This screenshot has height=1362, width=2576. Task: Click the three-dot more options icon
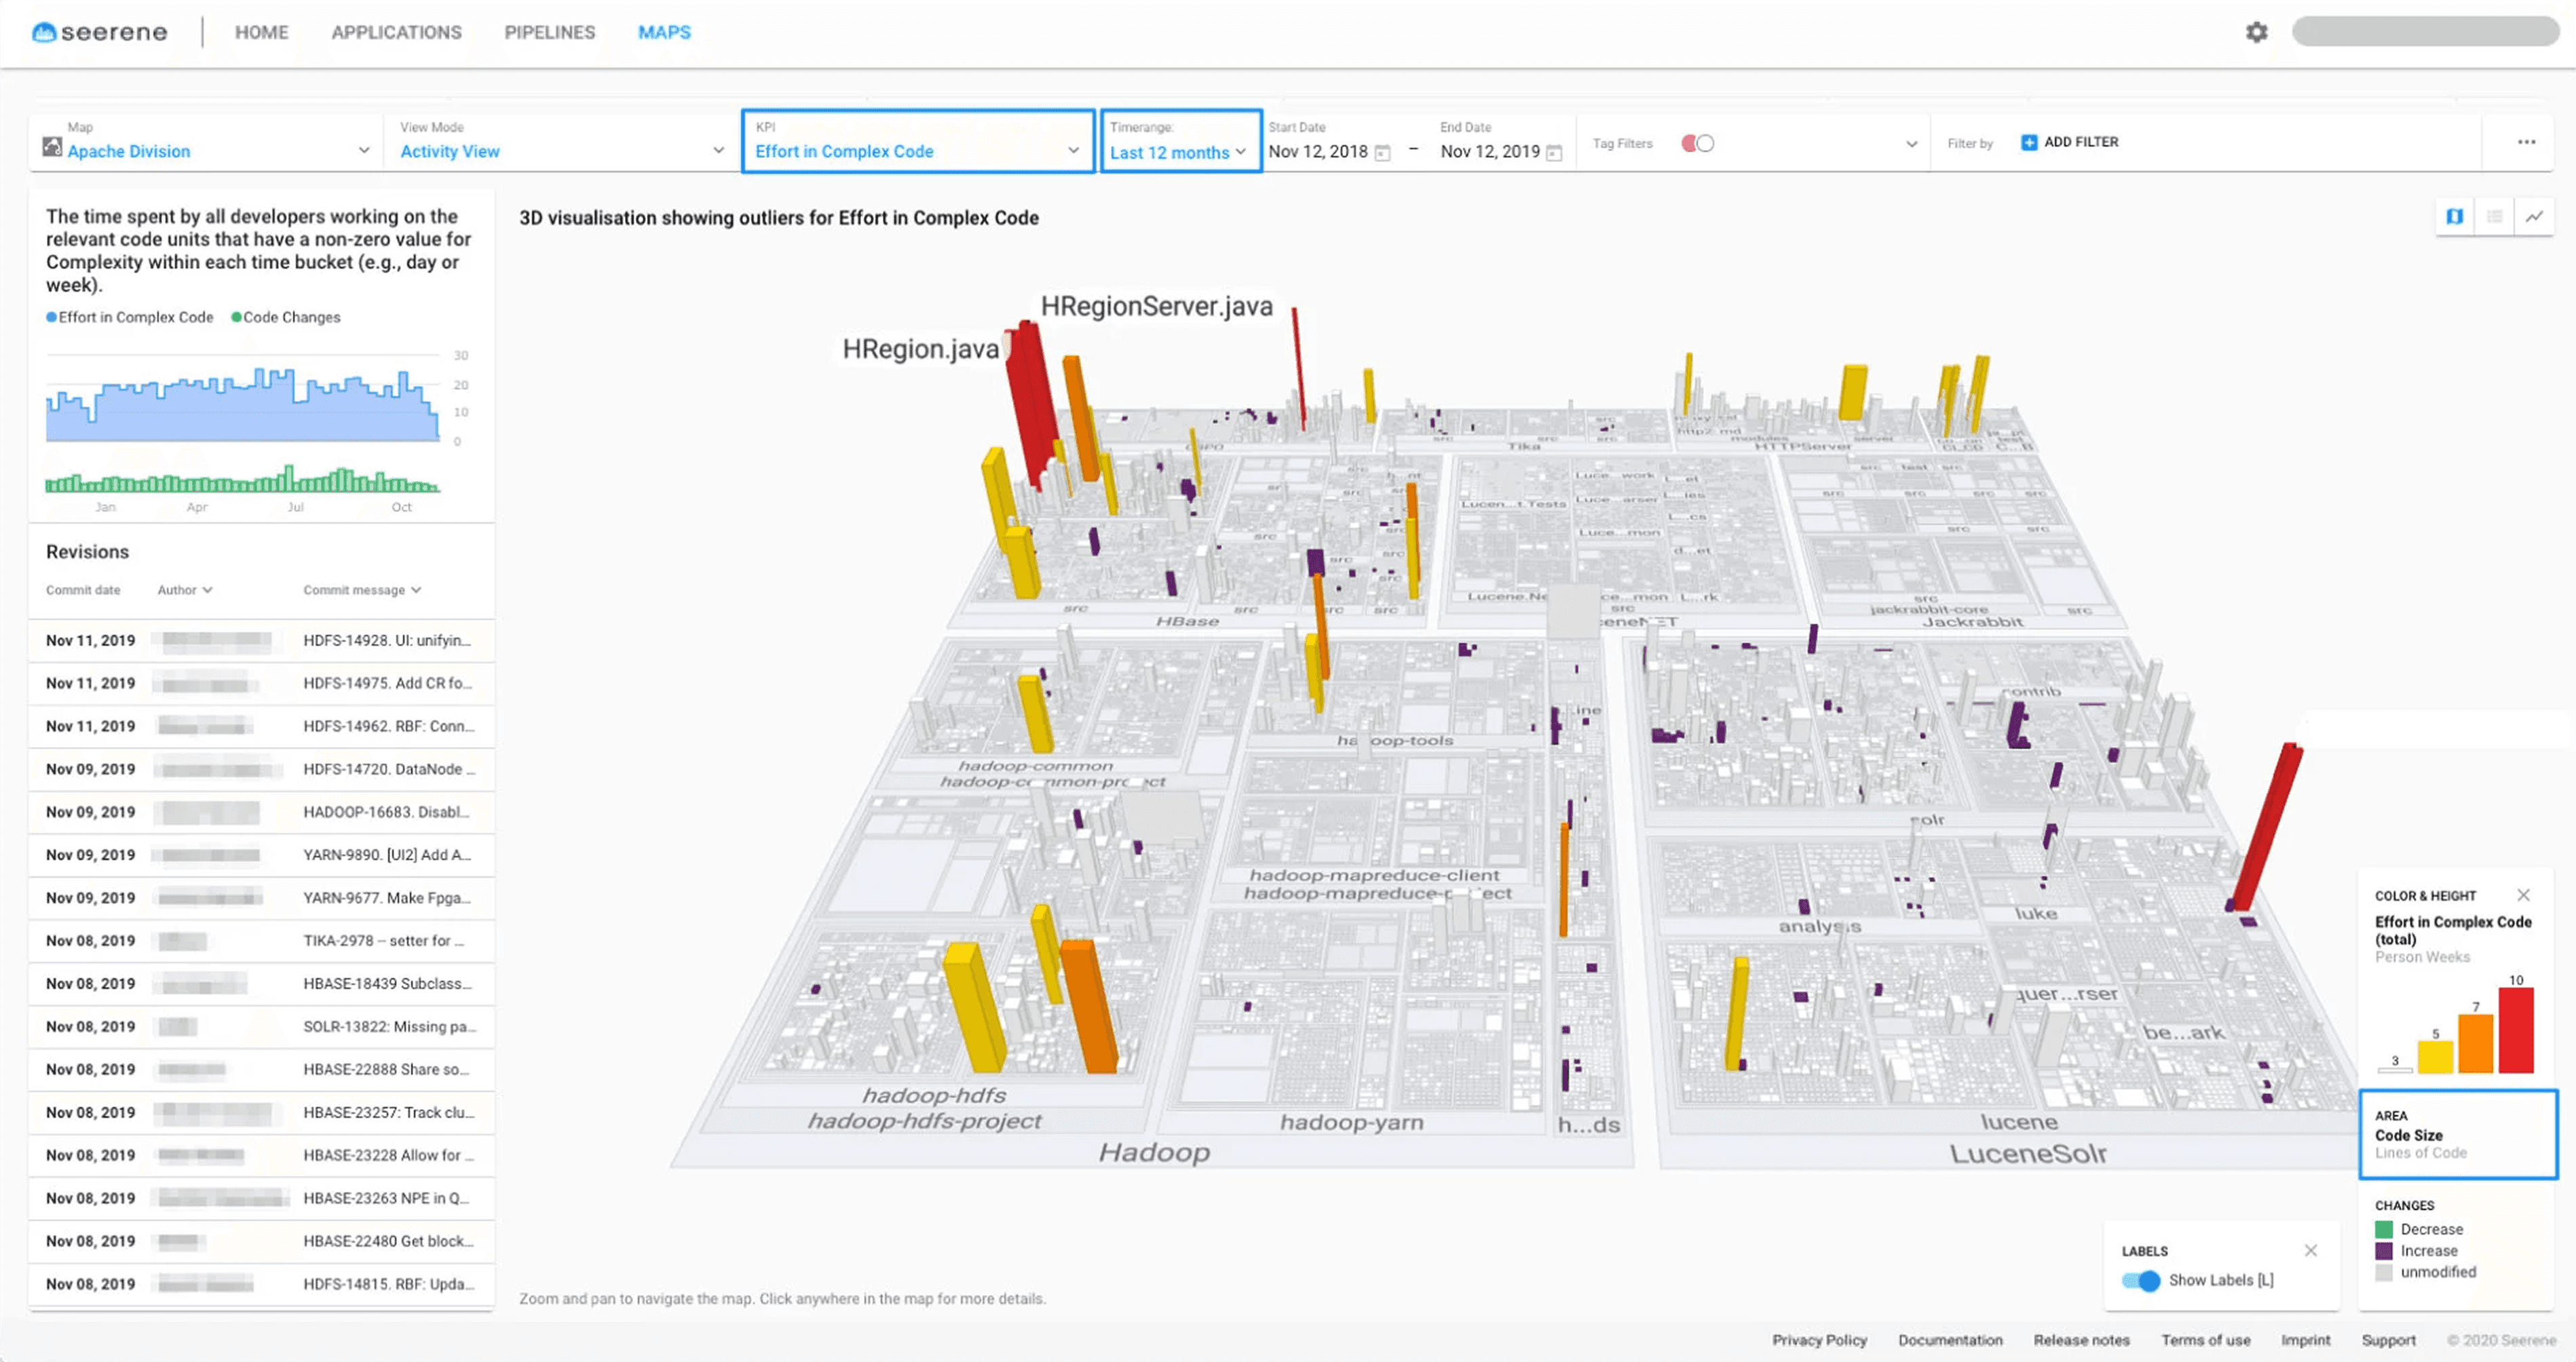pos(2526,142)
